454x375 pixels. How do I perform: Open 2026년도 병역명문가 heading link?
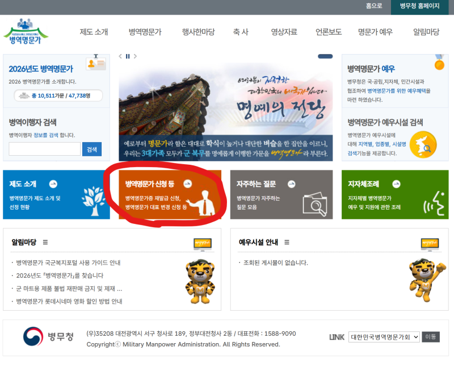point(41,69)
